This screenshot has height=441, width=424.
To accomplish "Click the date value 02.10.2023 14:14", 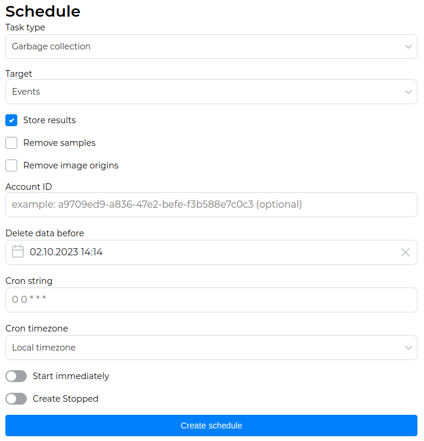I will [x=66, y=252].
